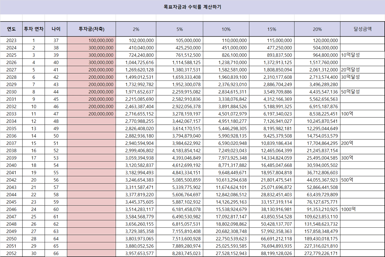The image size is (385, 257).
Task: Click the 500억 note cell
Action: click(363, 180)
